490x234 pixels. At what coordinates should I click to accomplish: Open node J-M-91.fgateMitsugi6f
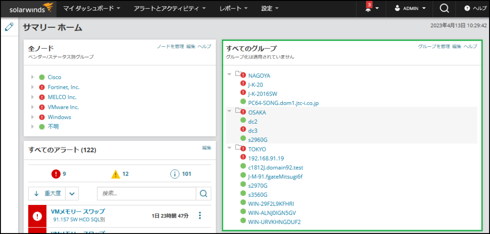[275, 176]
